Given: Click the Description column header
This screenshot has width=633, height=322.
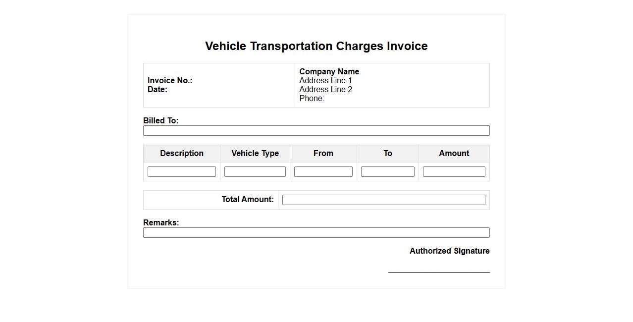Looking at the screenshot, I should [181, 154].
